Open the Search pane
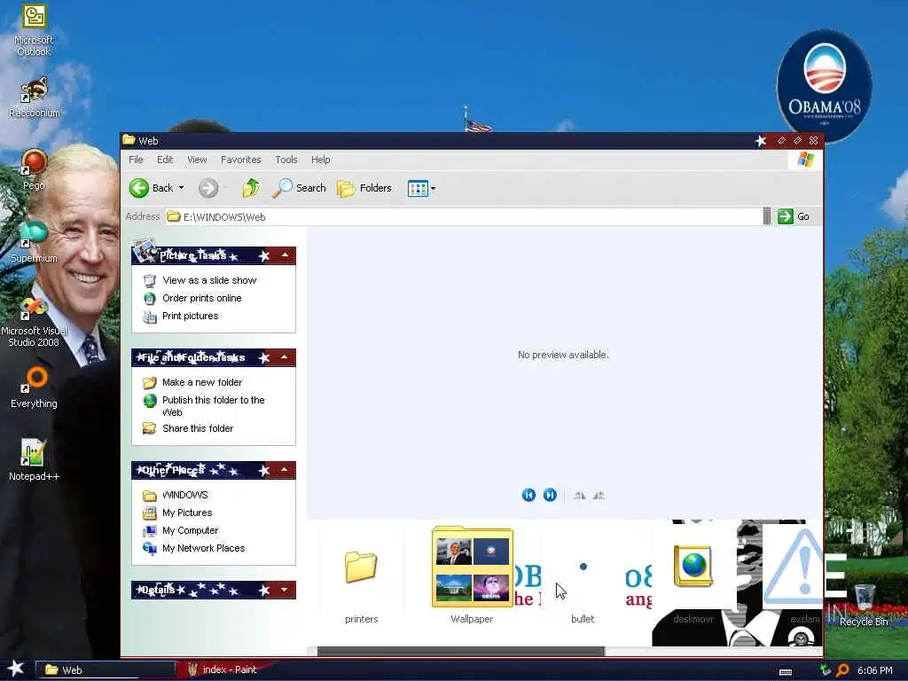The height and width of the screenshot is (681, 908). click(x=300, y=188)
